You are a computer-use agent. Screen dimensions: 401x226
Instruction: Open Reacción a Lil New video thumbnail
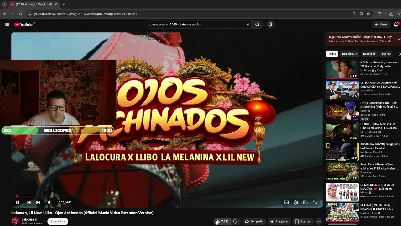(x=342, y=171)
